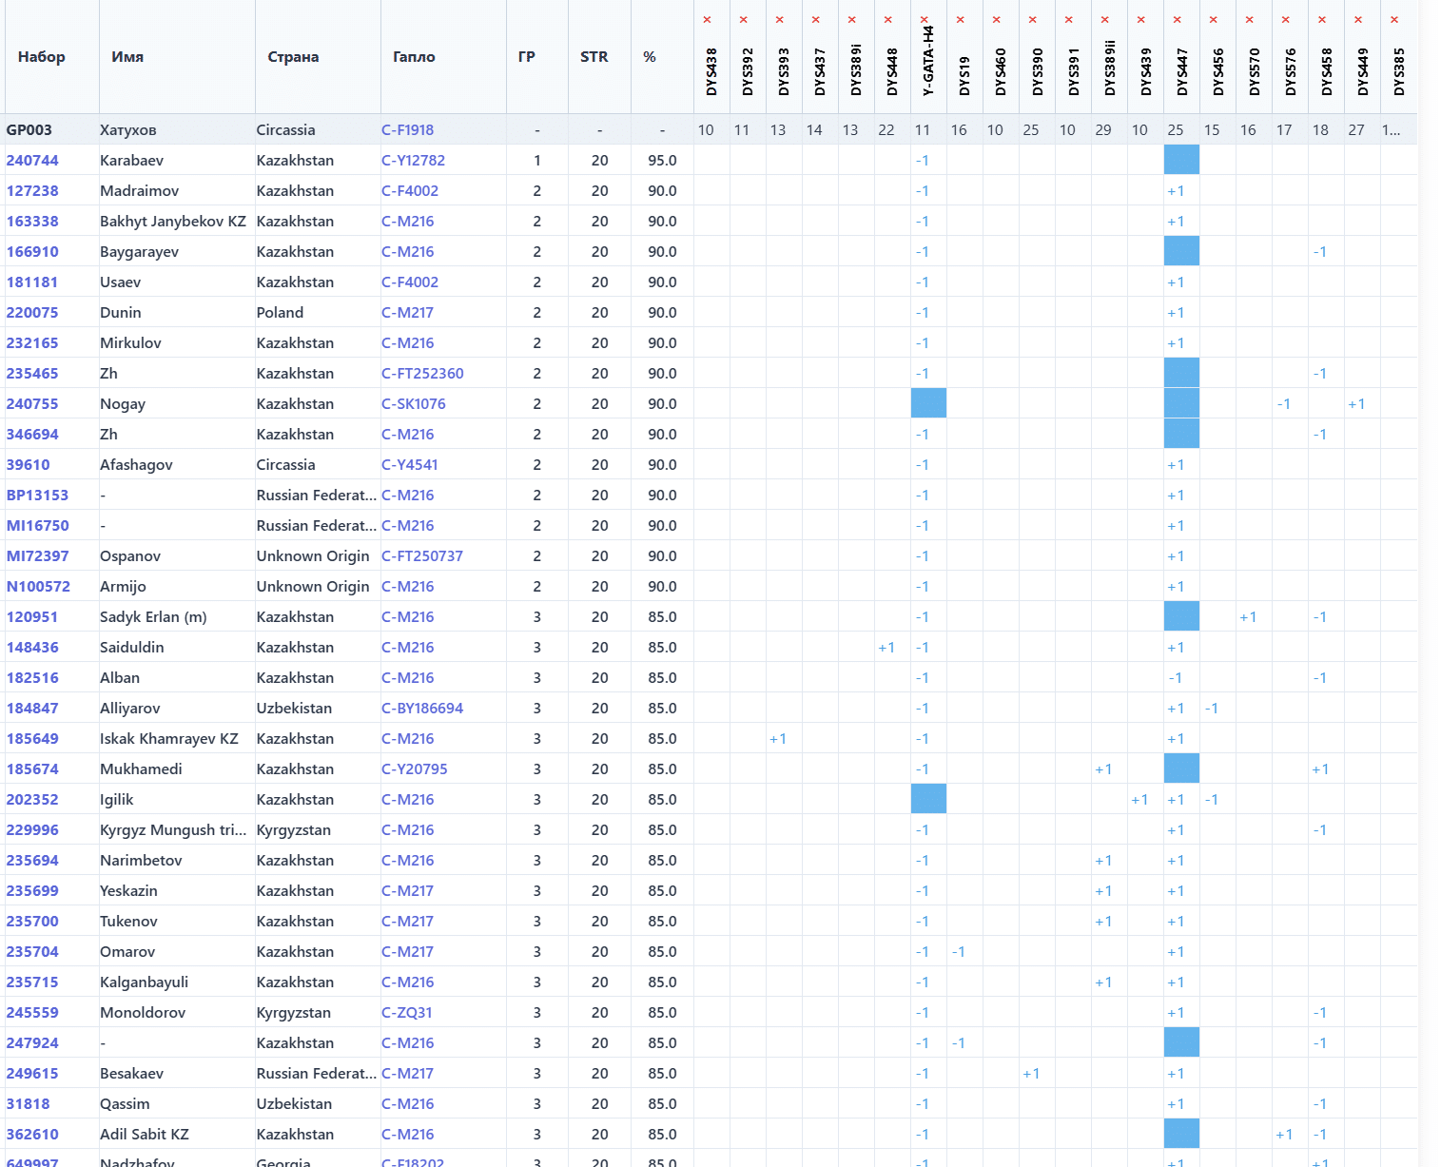Sort by the Набор column header

pos(42,57)
